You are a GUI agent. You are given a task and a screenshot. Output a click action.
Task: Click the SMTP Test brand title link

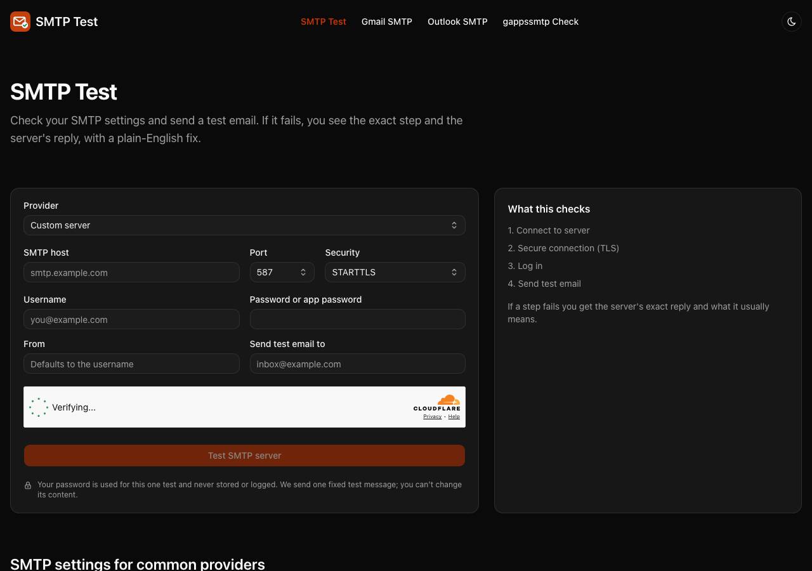67,22
